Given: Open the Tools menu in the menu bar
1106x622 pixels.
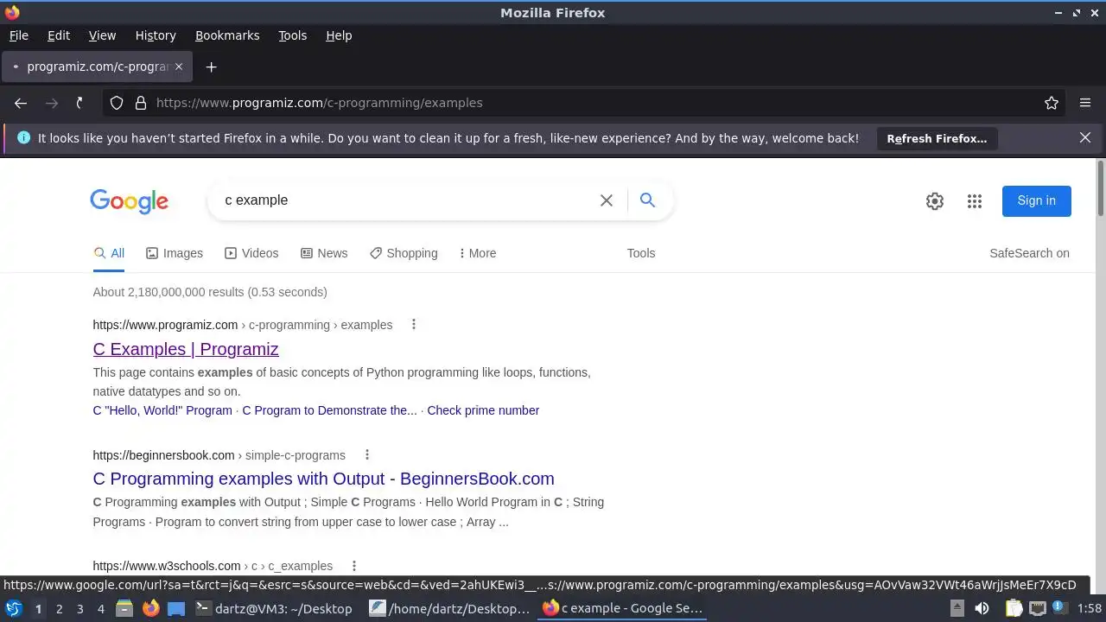Looking at the screenshot, I should click(x=292, y=35).
